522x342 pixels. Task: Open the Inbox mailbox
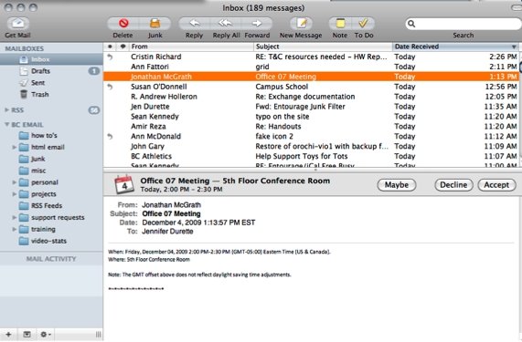[51, 59]
